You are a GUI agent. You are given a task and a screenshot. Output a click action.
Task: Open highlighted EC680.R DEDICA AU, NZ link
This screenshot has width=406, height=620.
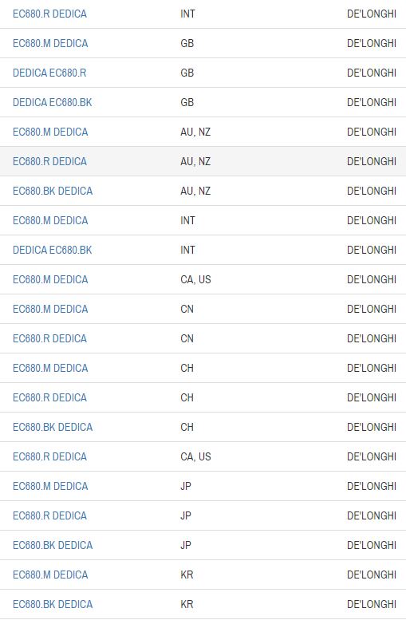click(49, 161)
